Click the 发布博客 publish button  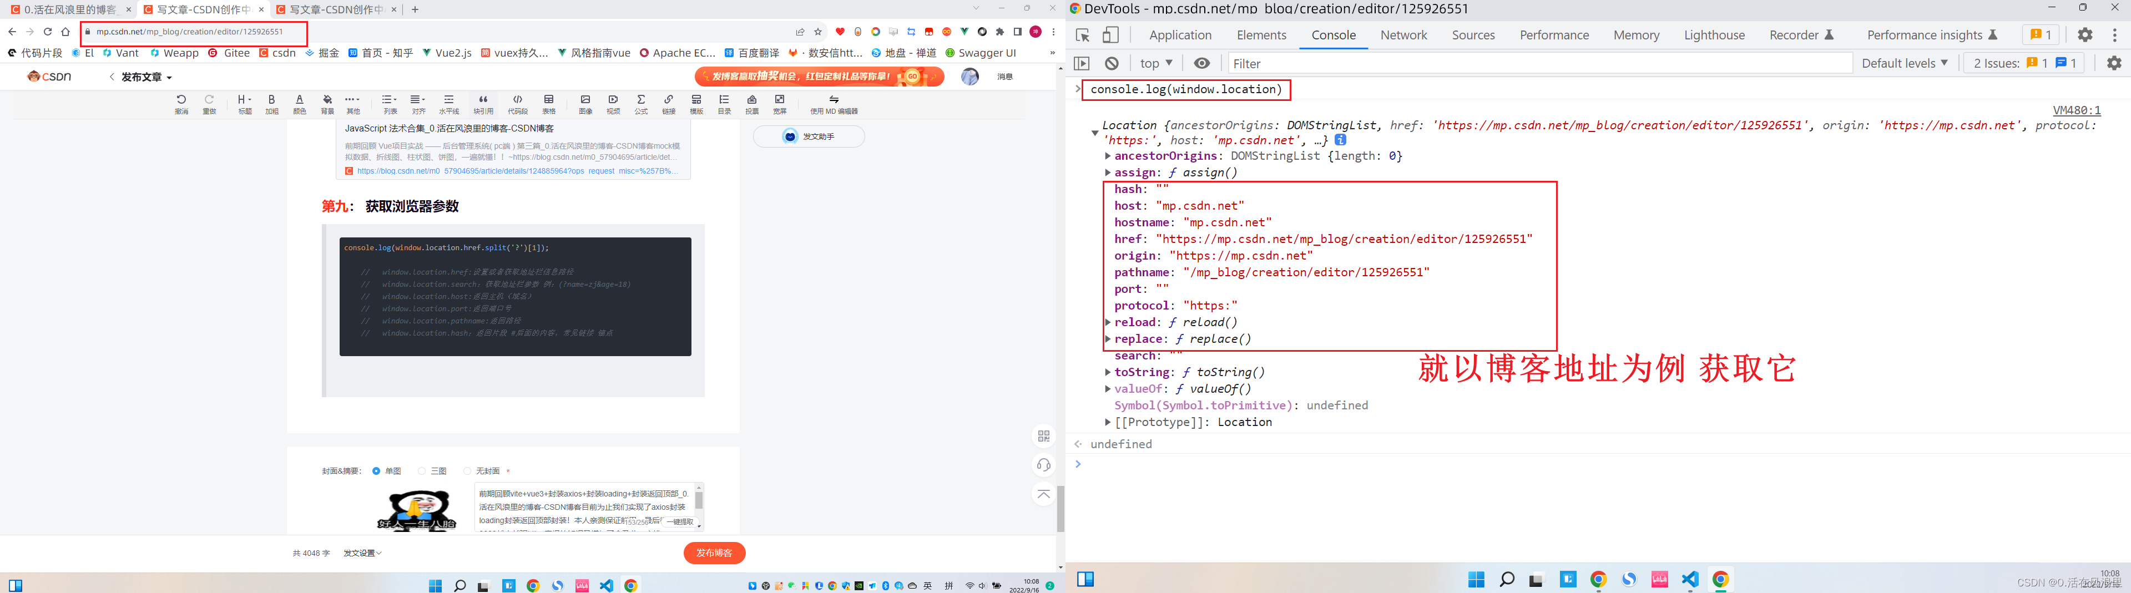tap(714, 553)
